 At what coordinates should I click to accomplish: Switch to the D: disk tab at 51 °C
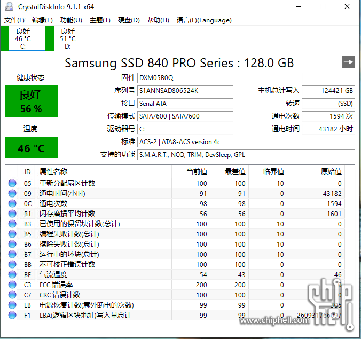[68, 38]
